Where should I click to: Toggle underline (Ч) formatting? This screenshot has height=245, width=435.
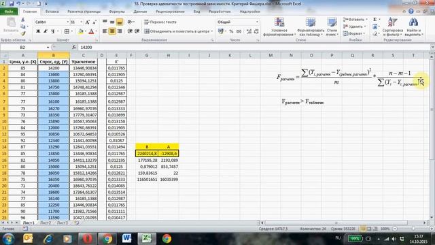click(x=53, y=31)
